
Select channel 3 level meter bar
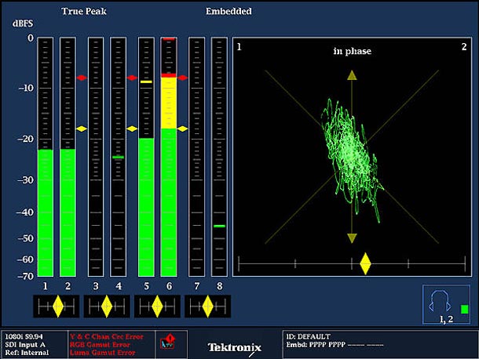coord(96,157)
